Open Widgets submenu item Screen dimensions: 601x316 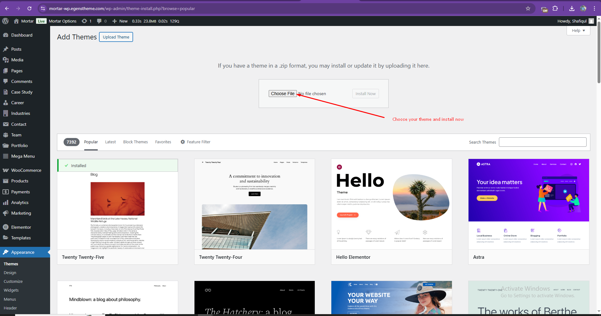(x=11, y=290)
